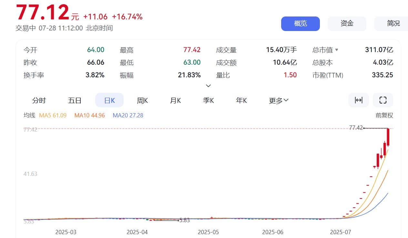The height and width of the screenshot is (238, 408).
Task: Toggle the MA20 moving average label
Action: (x=128, y=115)
